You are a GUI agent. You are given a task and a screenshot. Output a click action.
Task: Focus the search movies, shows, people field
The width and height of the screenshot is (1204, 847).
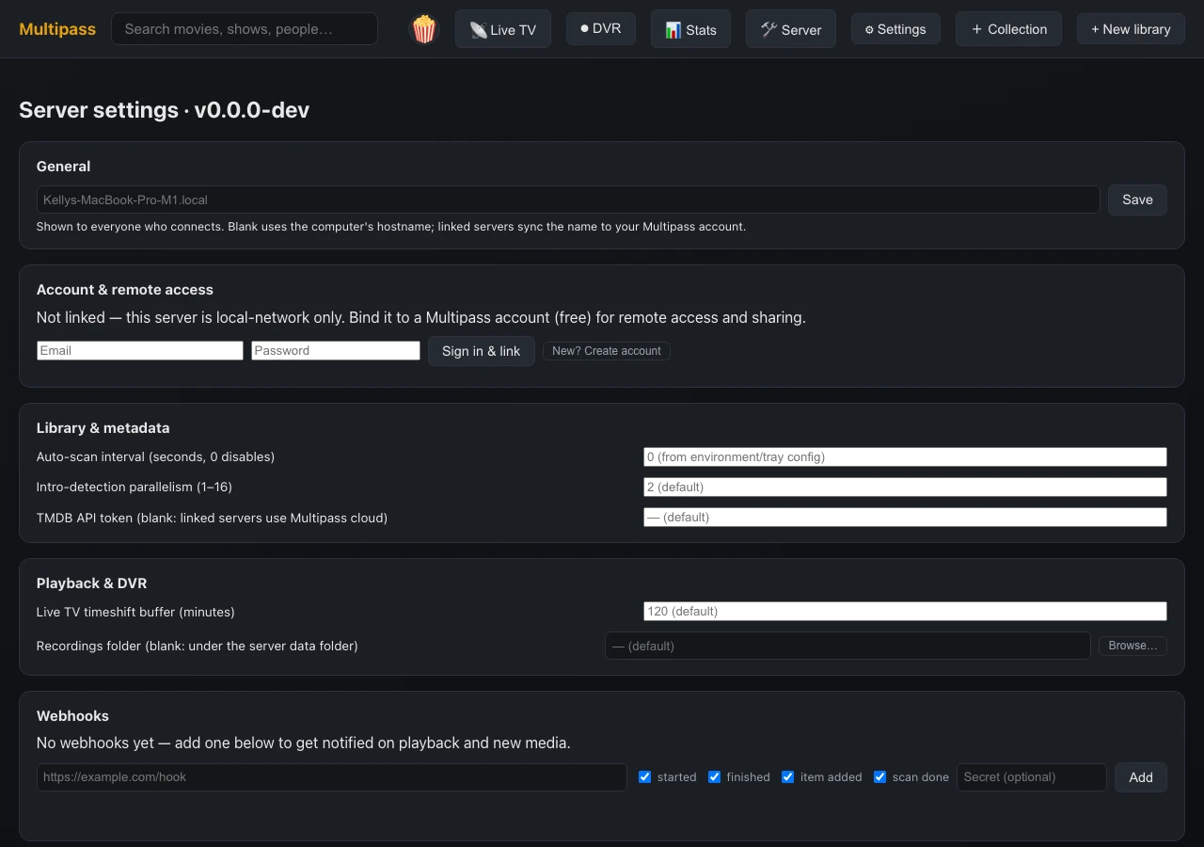[x=245, y=29]
